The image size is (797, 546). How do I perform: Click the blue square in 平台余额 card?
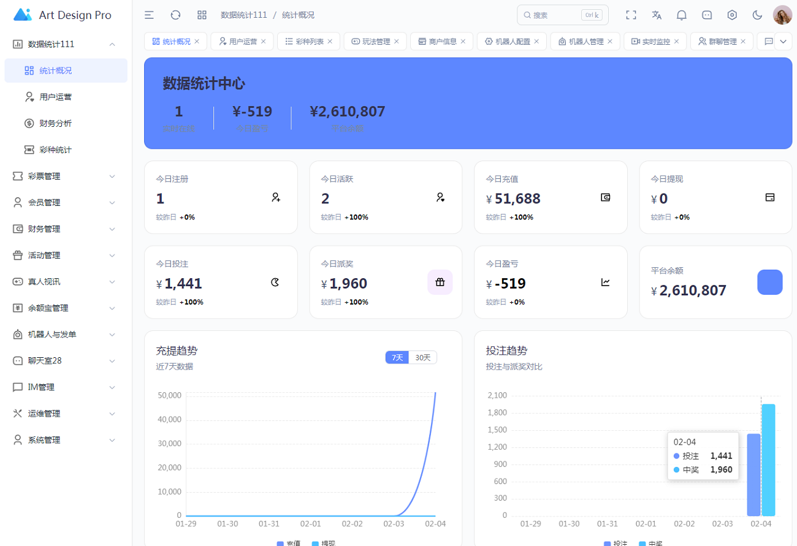[x=769, y=282]
